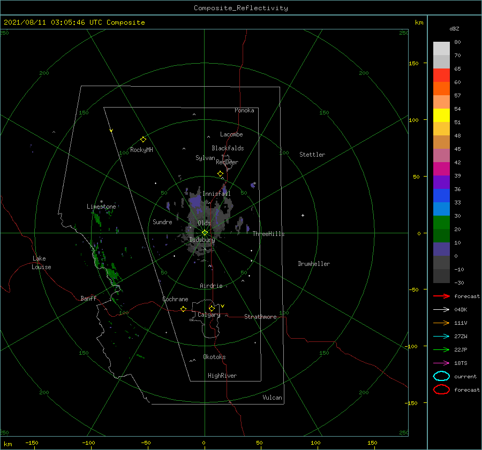Viewport: 482px width, 450px height.
Task: Click the asterisk marker above Limestone
Action: (x=101, y=202)
